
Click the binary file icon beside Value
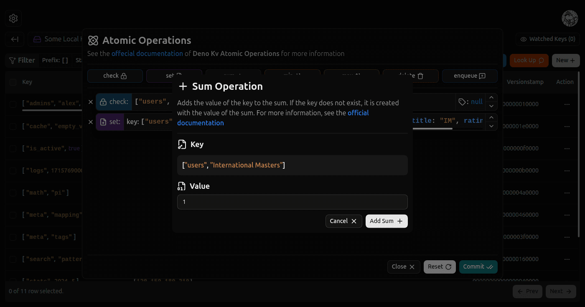coord(181,186)
